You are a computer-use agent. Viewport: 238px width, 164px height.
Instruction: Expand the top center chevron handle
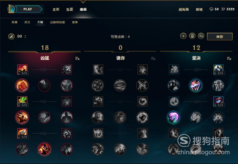pyautogui.click(x=83, y=1)
